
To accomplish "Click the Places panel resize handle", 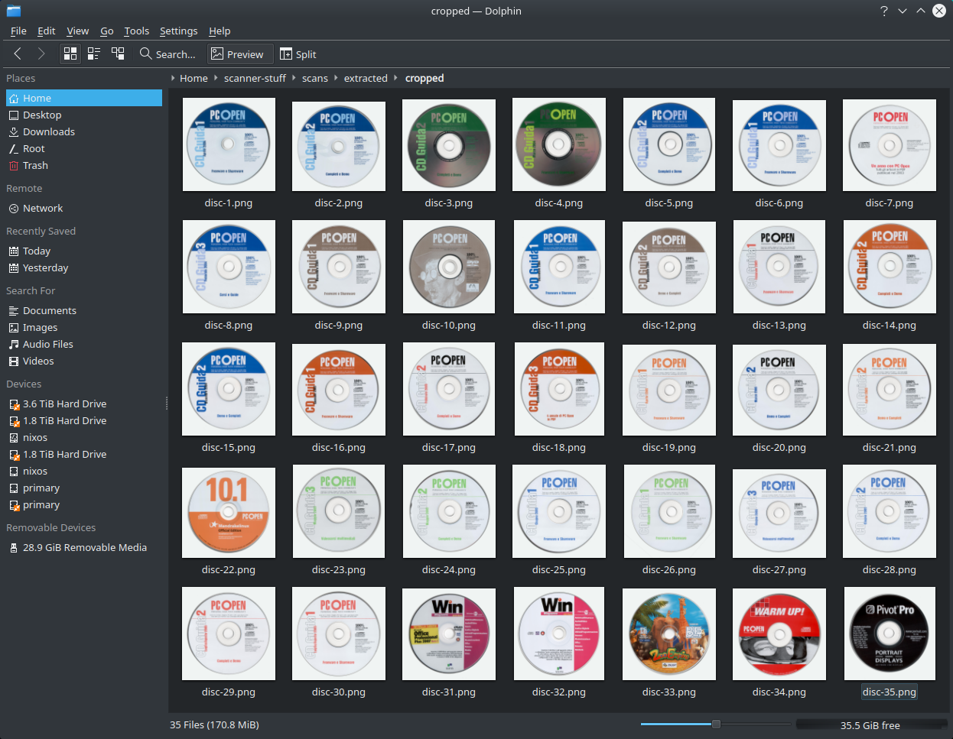I will (166, 404).
